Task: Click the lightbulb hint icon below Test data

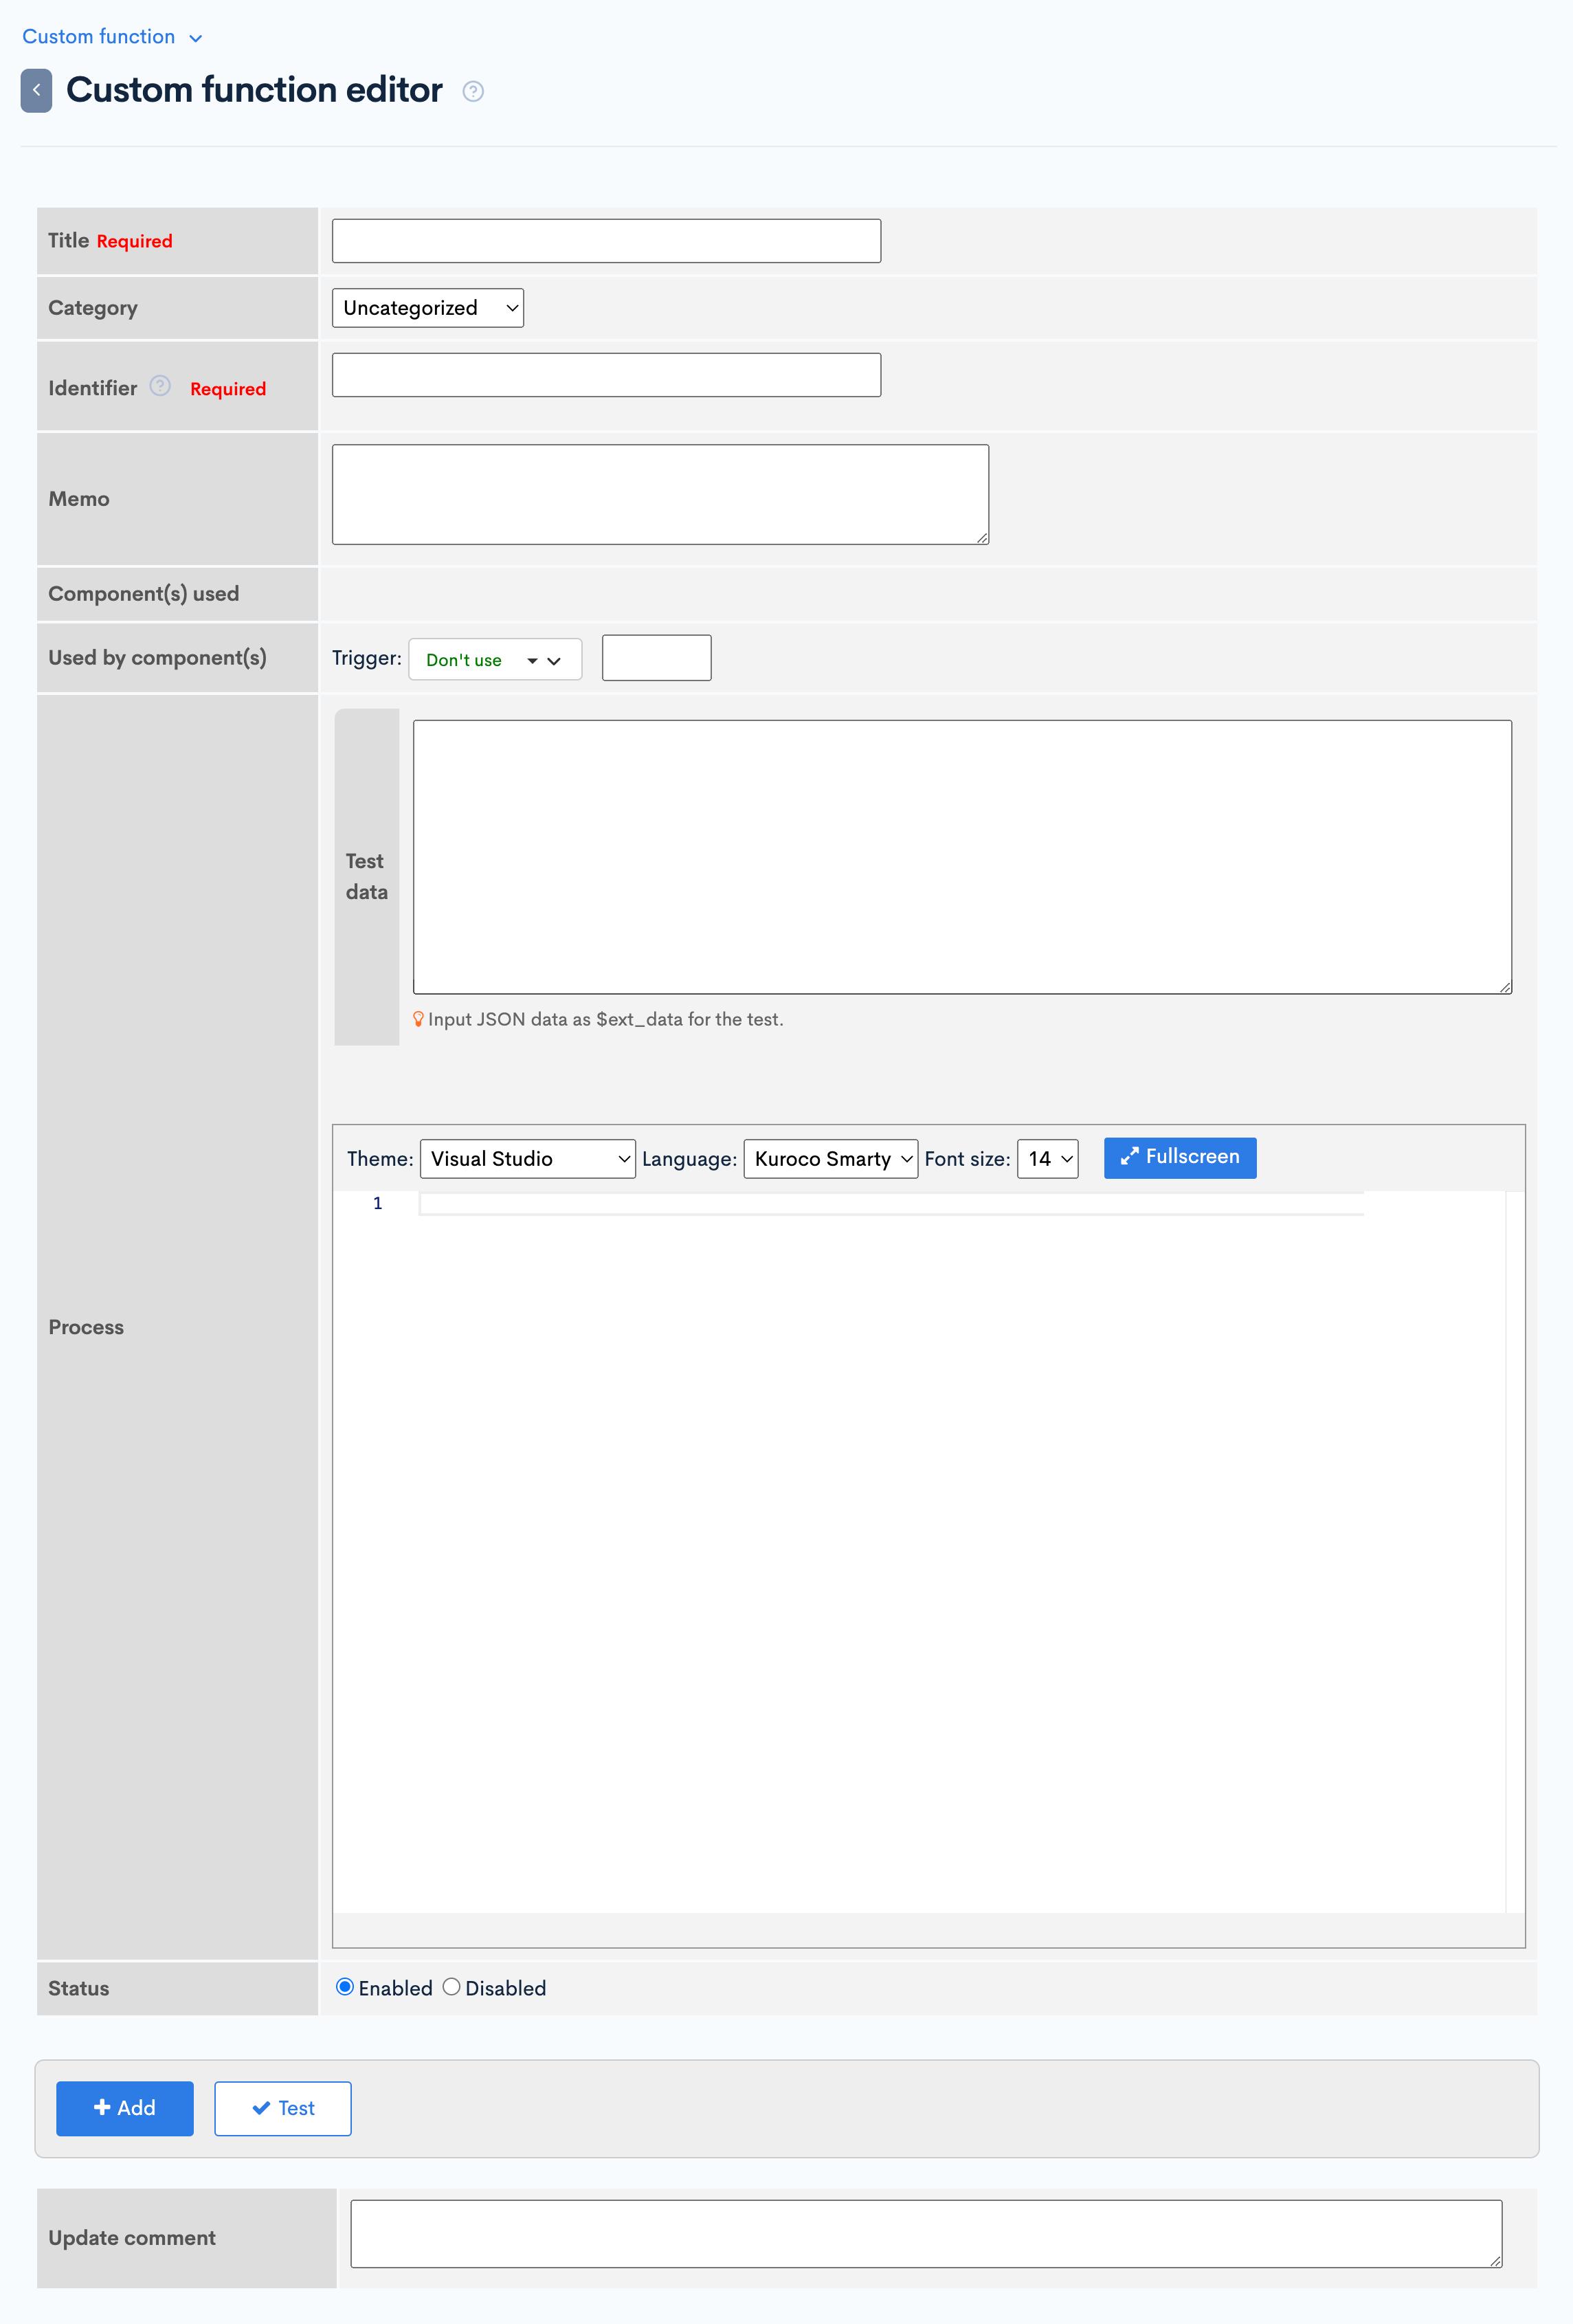Action: (417, 1019)
